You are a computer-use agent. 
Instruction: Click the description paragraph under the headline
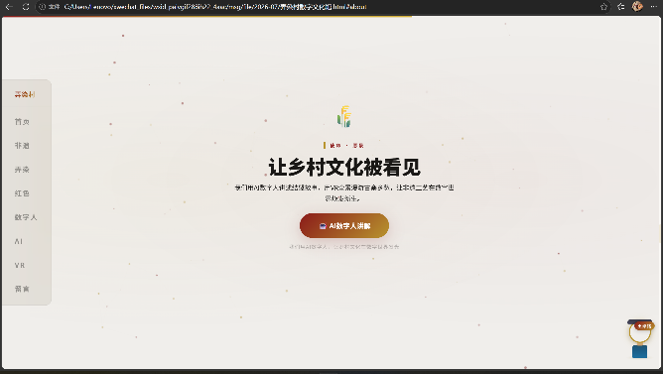point(344,192)
